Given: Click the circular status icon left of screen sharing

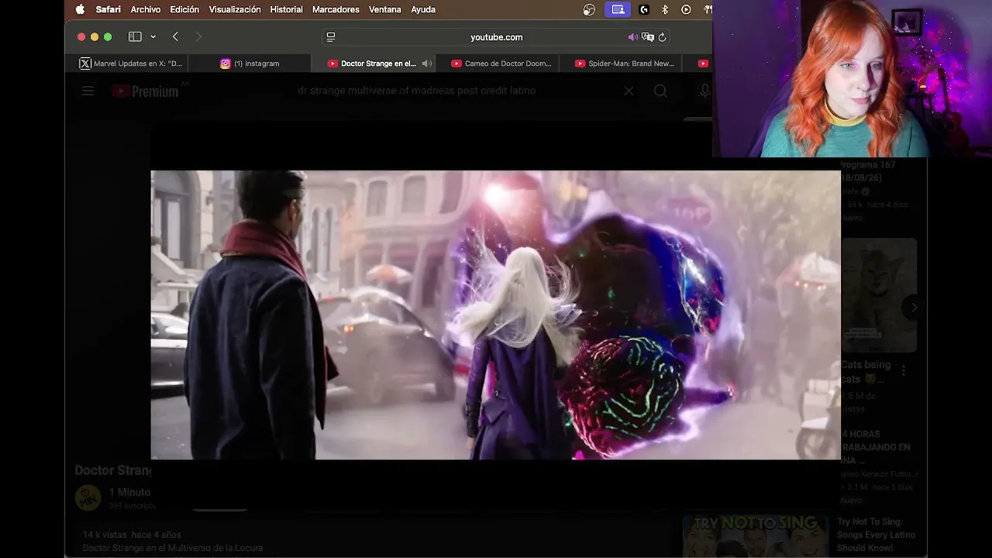Looking at the screenshot, I should point(589,9).
